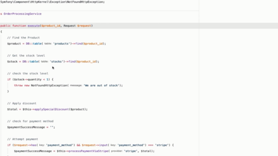The height and width of the screenshot is (156, 278).
Task: Click the '// Attempt payment' comment
Action: click(x=23, y=139)
